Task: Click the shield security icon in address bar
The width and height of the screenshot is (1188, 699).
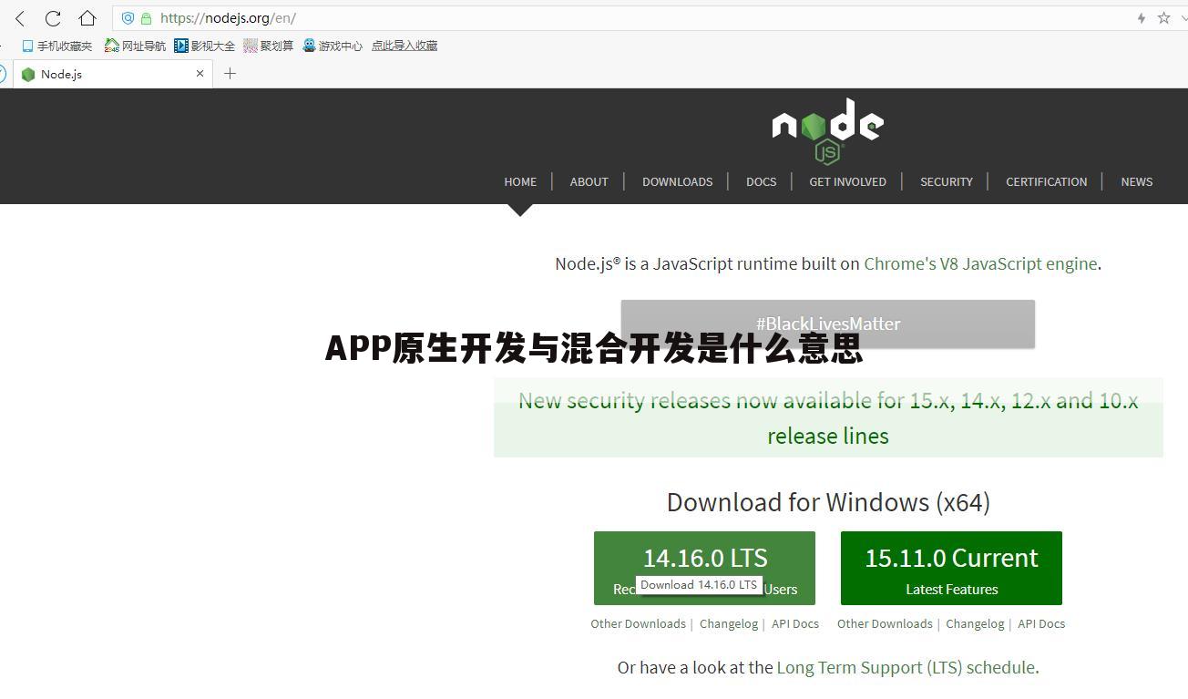Action: (128, 18)
